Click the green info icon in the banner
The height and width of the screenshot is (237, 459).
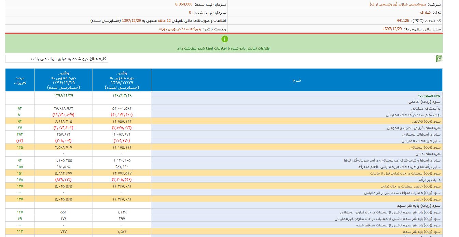(224, 39)
